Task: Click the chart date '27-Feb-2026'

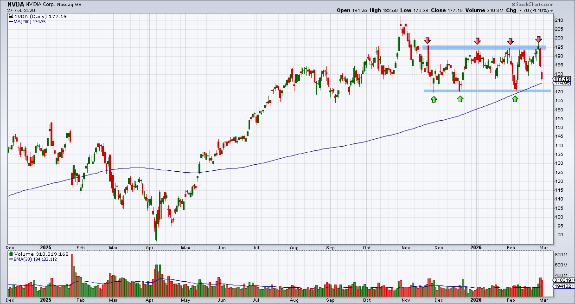Action: 22,10
